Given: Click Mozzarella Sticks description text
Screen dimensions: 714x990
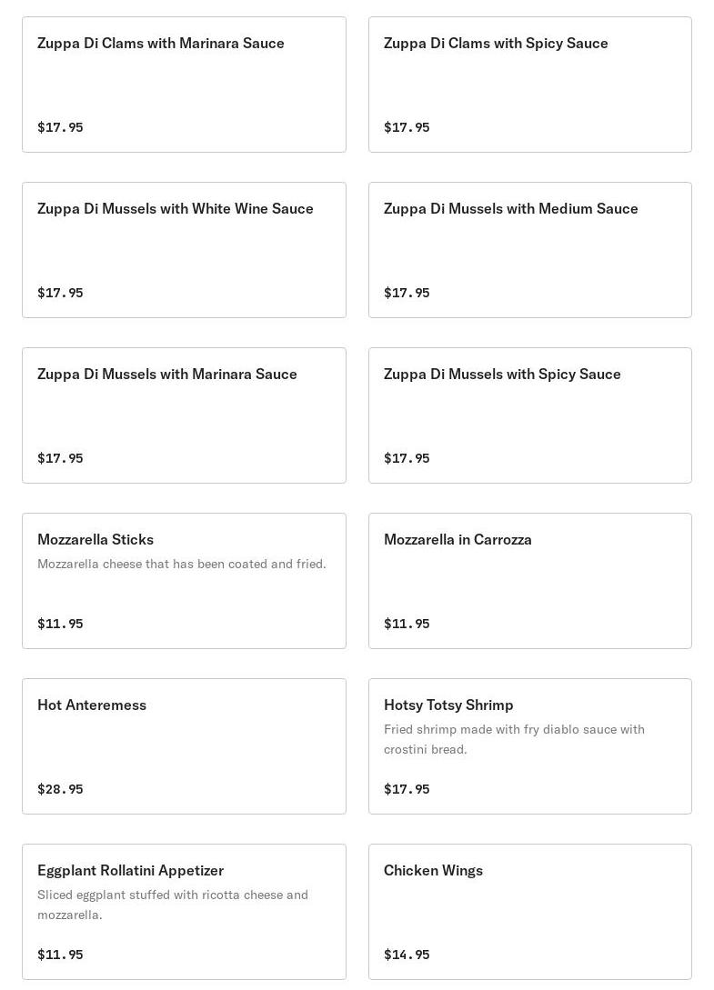Looking at the screenshot, I should pyautogui.click(x=181, y=564).
